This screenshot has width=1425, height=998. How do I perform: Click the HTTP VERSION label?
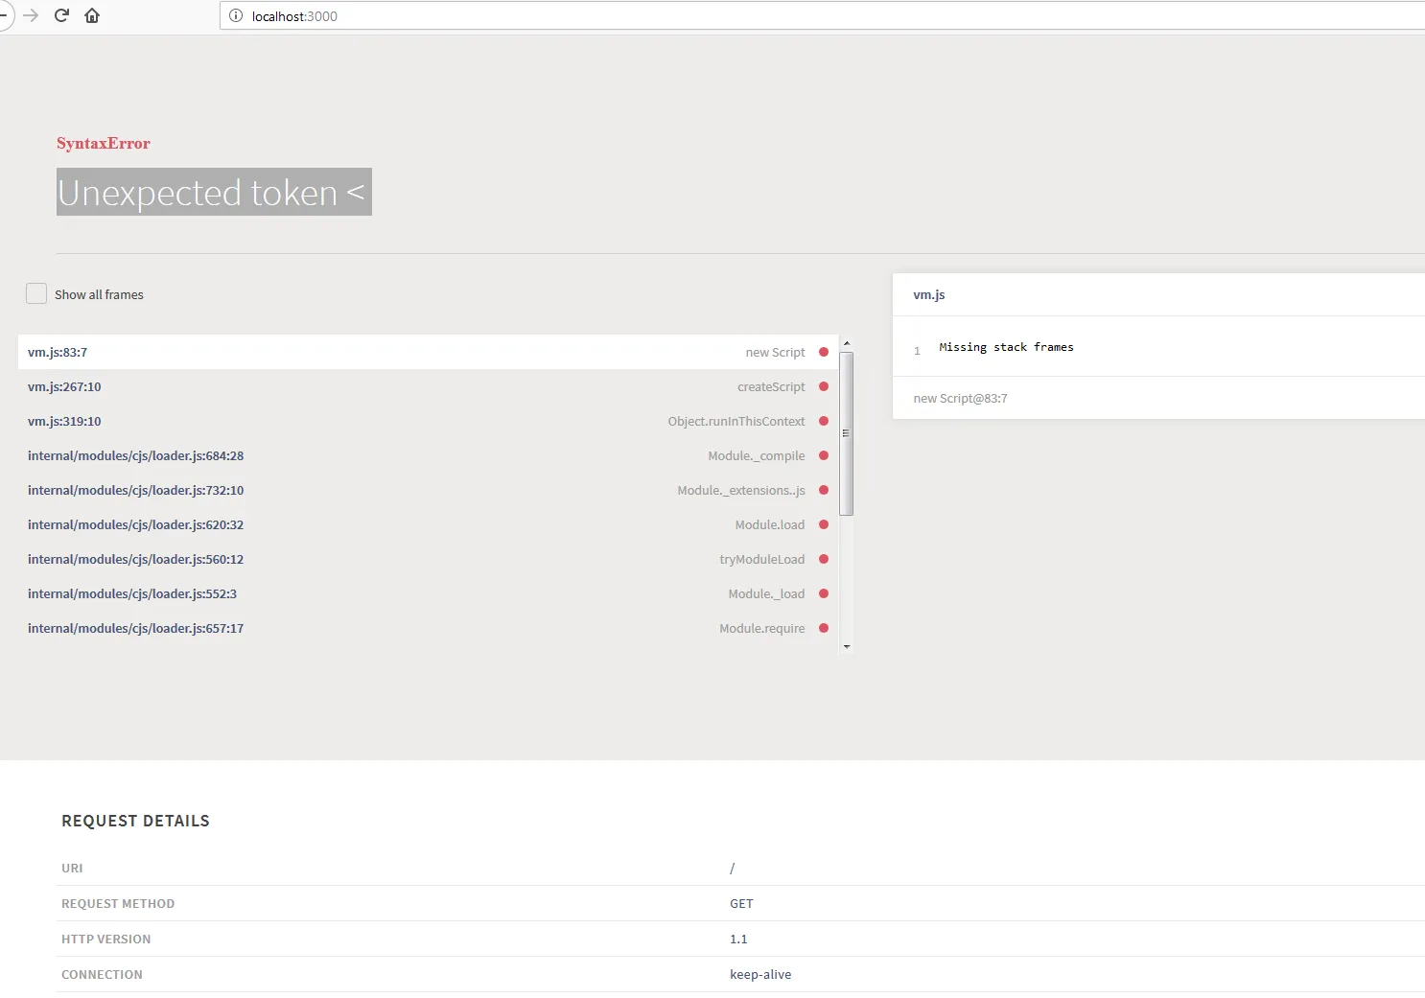coord(105,939)
